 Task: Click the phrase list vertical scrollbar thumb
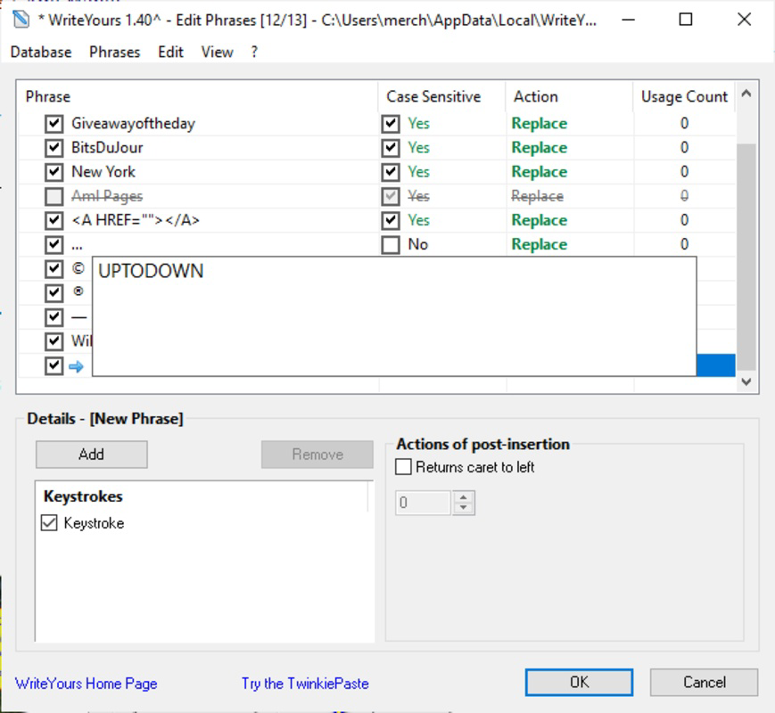(746, 257)
